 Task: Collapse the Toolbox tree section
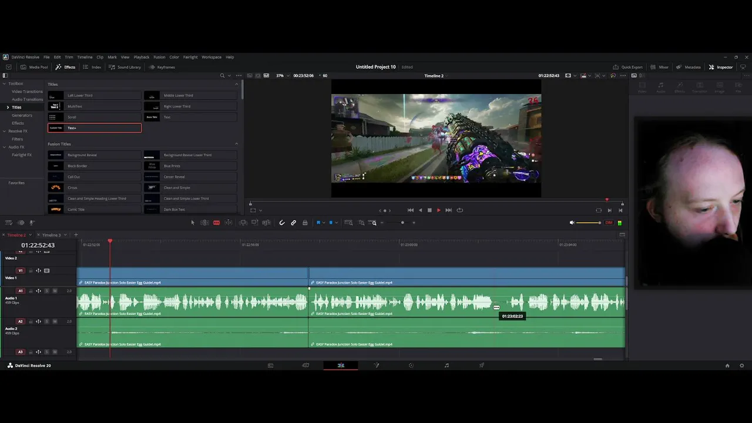coord(4,83)
